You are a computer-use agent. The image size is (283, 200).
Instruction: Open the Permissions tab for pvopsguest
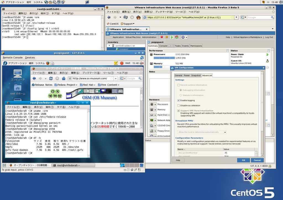point(196,46)
